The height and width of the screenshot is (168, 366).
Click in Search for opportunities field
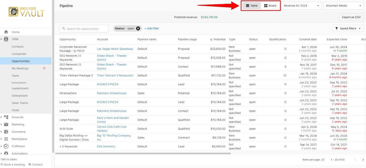(84, 29)
